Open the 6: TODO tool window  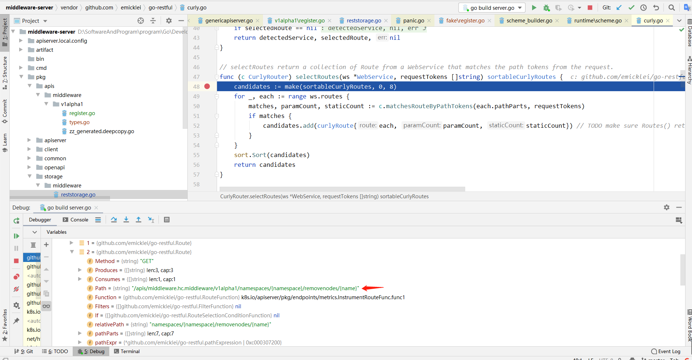[x=55, y=351]
